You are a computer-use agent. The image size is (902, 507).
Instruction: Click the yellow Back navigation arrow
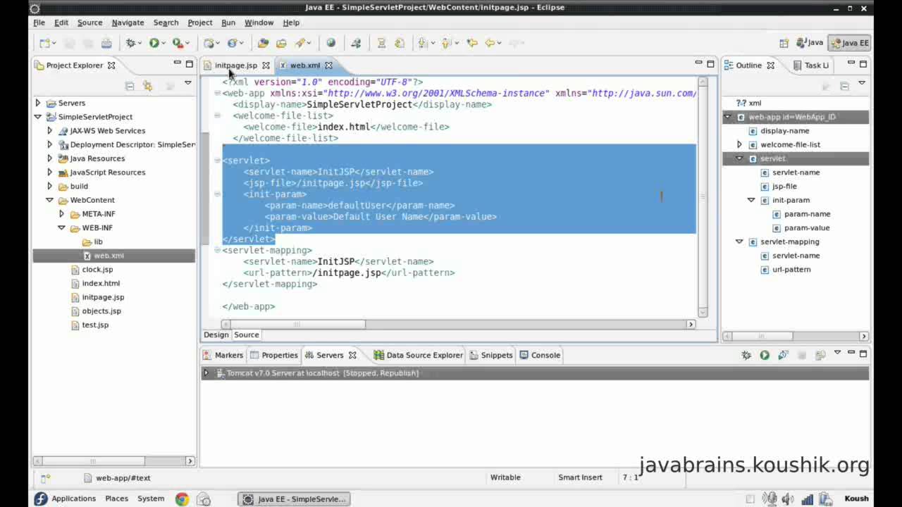[490, 43]
